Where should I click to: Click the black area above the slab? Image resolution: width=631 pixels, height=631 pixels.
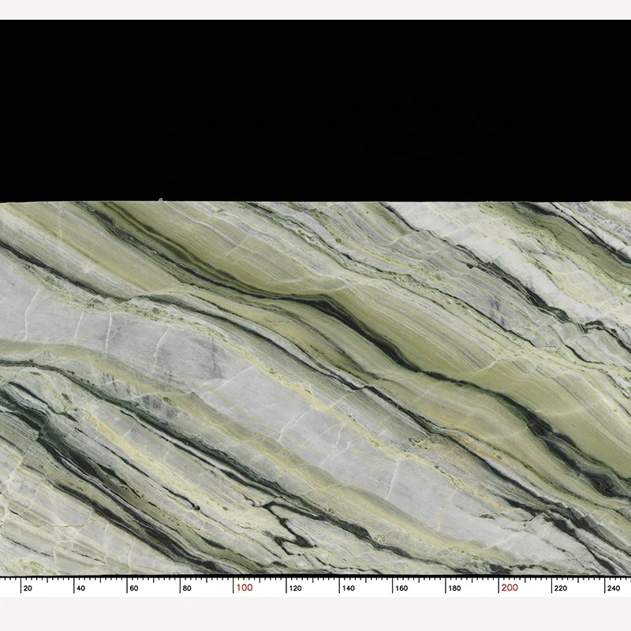tap(315, 110)
